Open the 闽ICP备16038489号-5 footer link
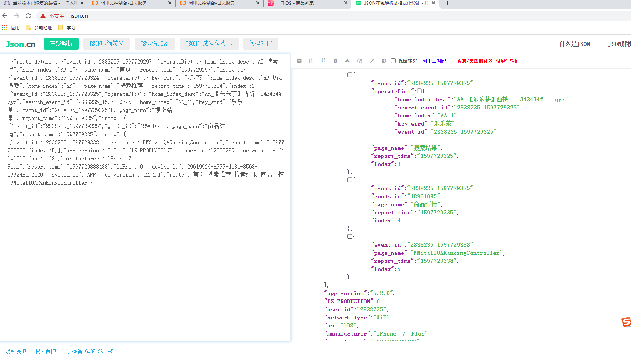This screenshot has width=631, height=355. [x=89, y=351]
